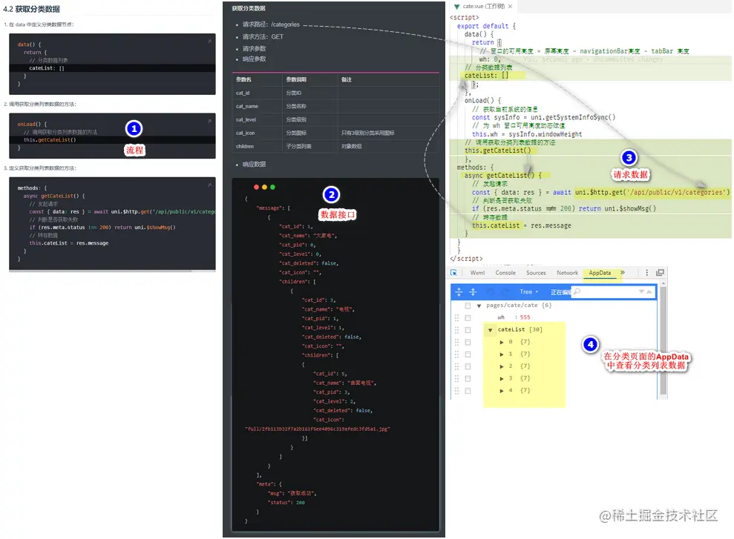Copy the onLoad() code block
The height and width of the screenshot is (539, 734).
pos(210,121)
